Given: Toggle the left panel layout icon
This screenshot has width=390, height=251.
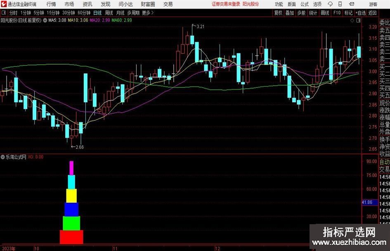Looking at the screenshot, I should click(x=4, y=13).
